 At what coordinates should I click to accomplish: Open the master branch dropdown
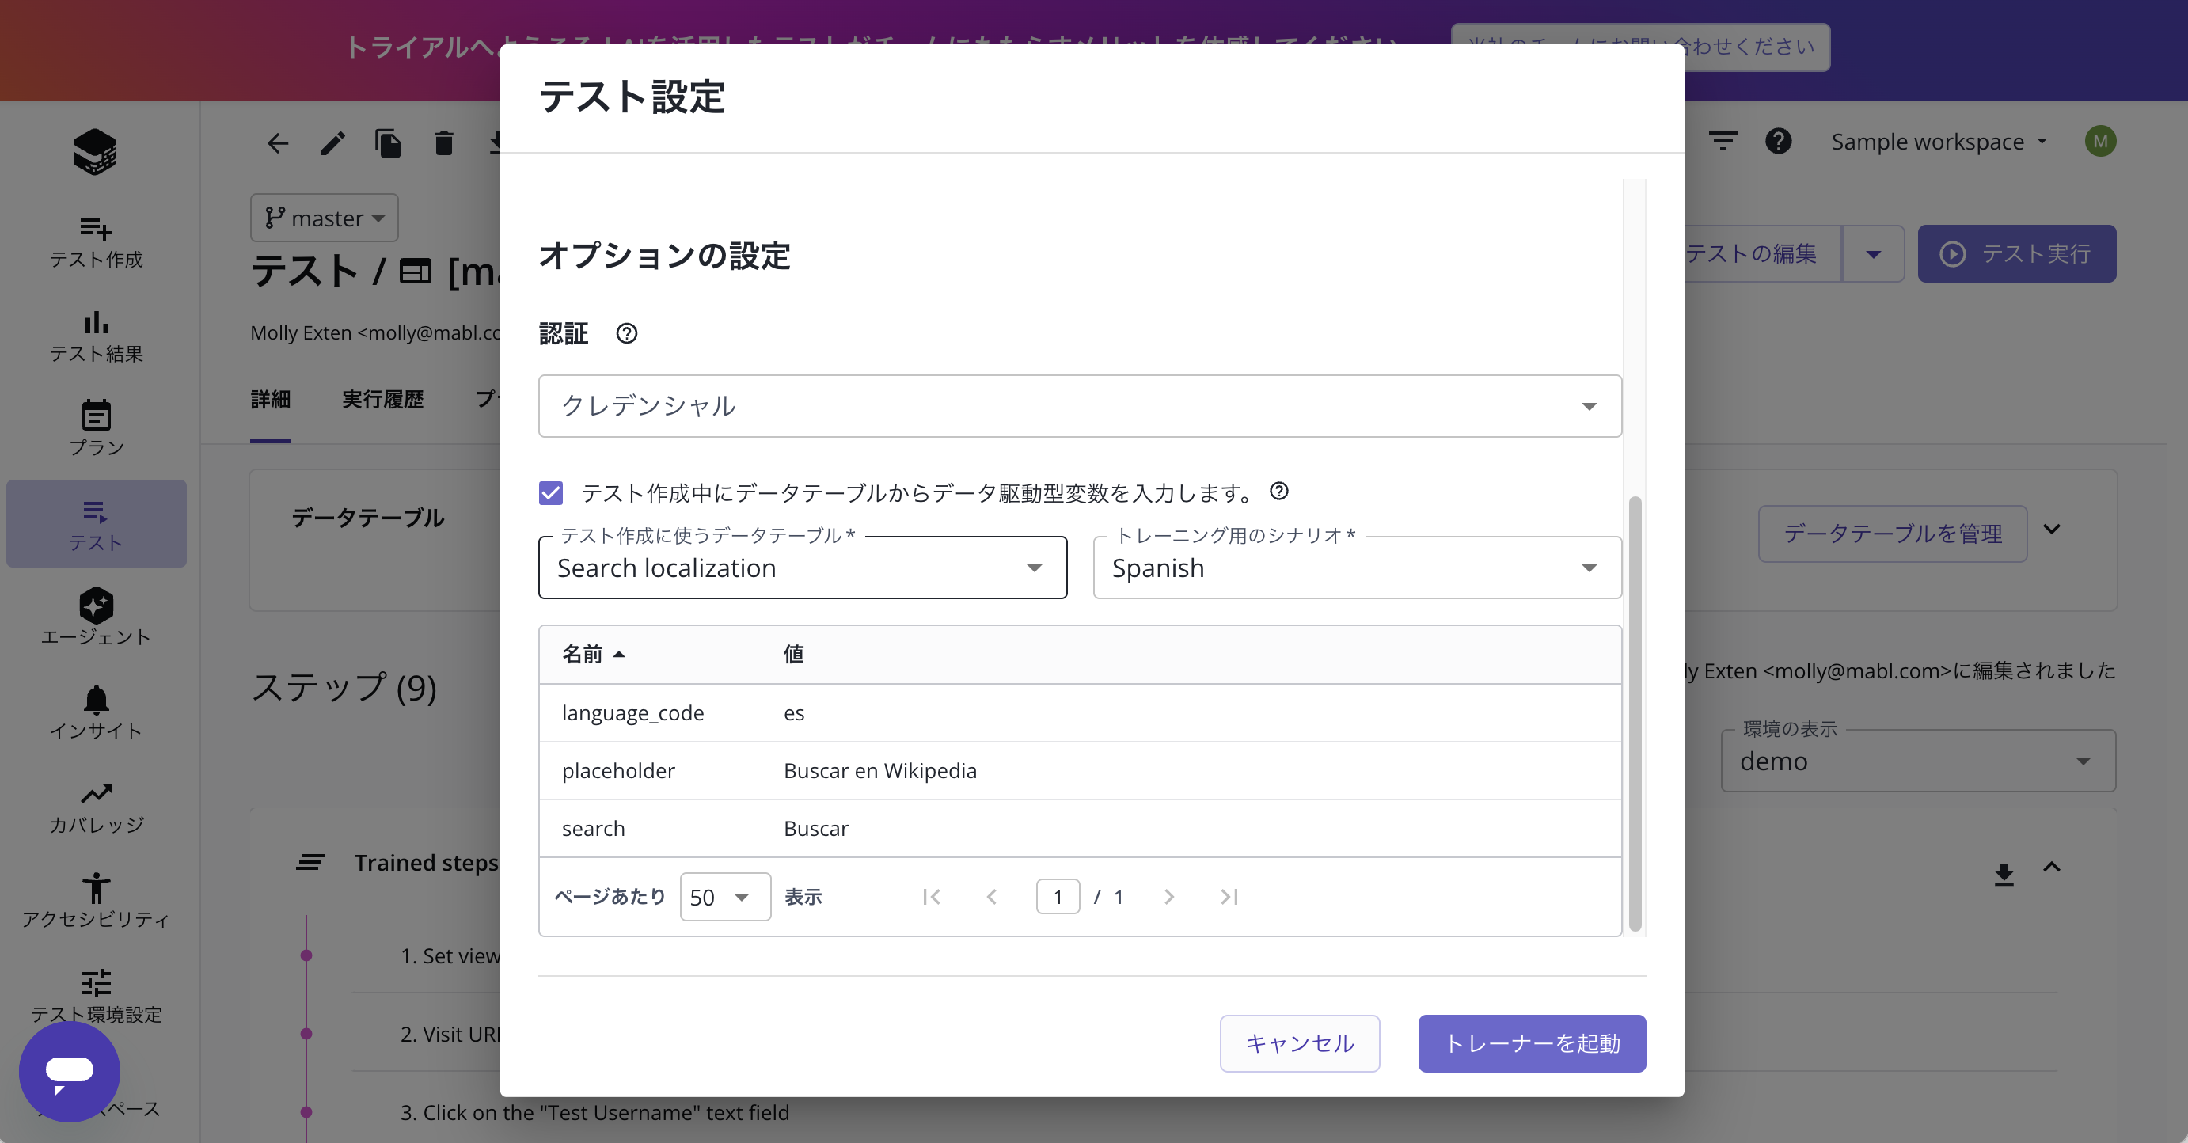(x=324, y=218)
